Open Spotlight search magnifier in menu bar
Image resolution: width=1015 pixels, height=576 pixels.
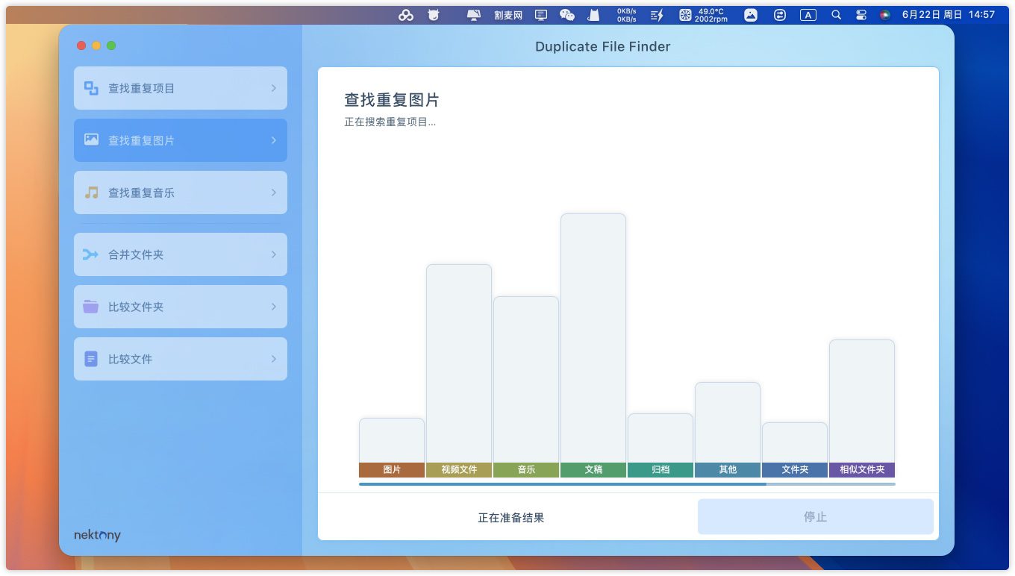pos(836,15)
